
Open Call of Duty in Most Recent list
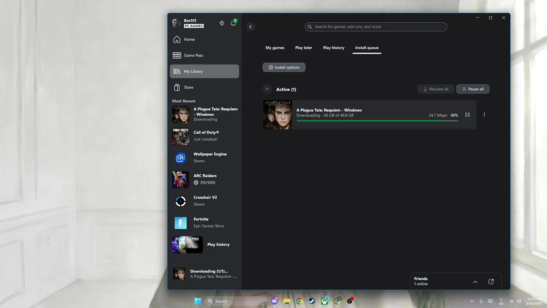[205, 136]
